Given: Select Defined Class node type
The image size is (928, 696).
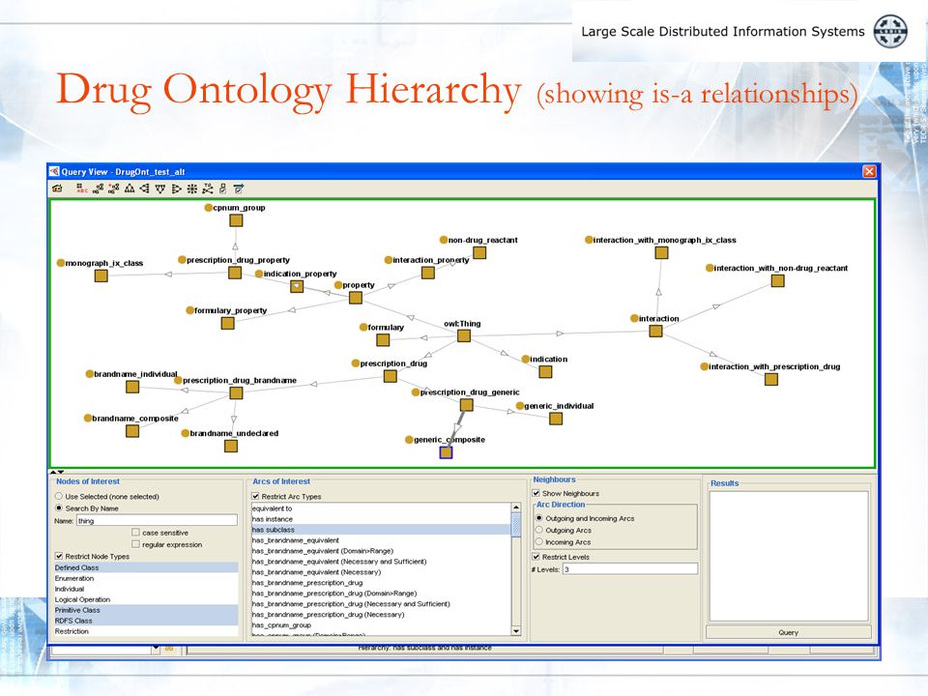Looking at the screenshot, I should (x=146, y=567).
